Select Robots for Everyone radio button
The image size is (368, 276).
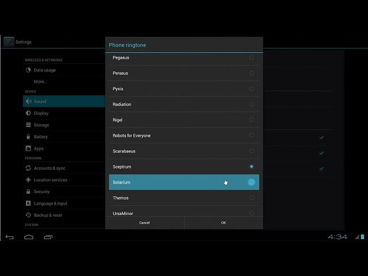pyautogui.click(x=251, y=136)
